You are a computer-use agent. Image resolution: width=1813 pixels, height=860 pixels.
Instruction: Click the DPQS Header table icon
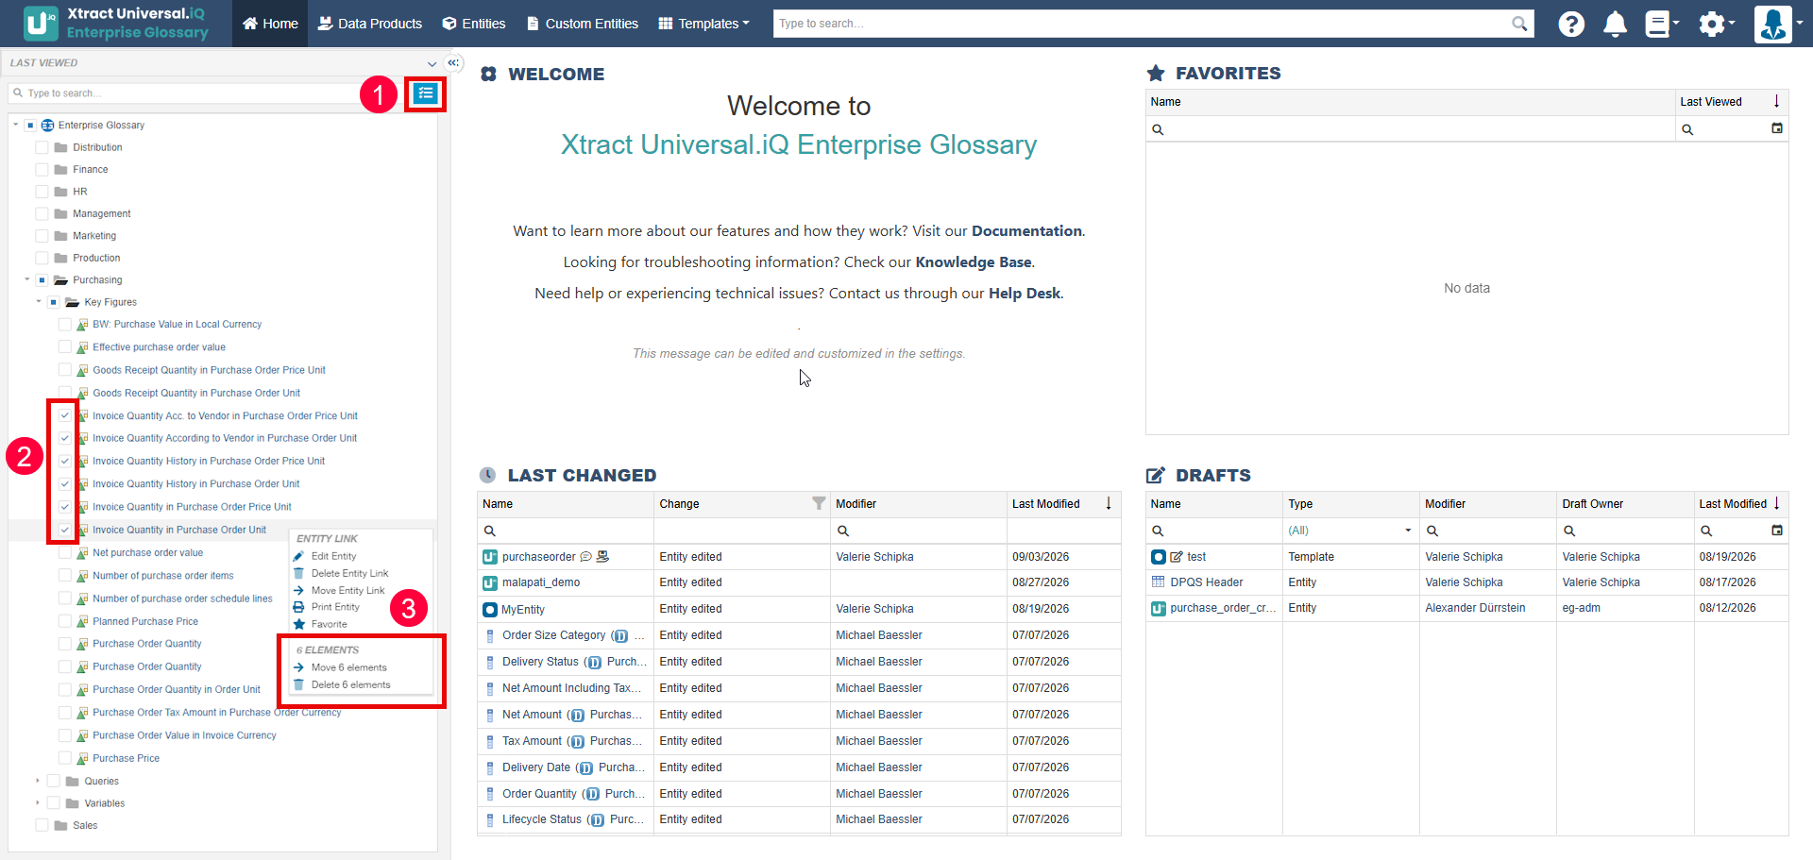(1159, 582)
